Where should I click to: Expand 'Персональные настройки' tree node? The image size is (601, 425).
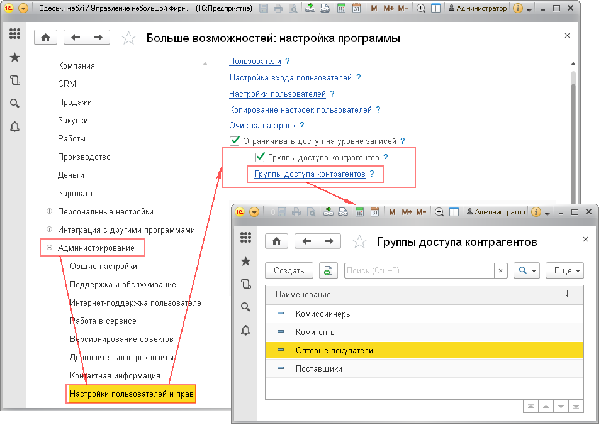coord(49,211)
